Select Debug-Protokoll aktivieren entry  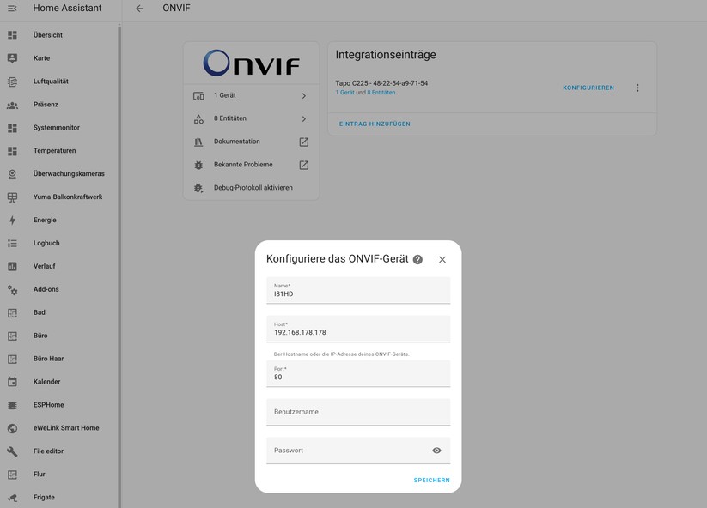pos(251,188)
